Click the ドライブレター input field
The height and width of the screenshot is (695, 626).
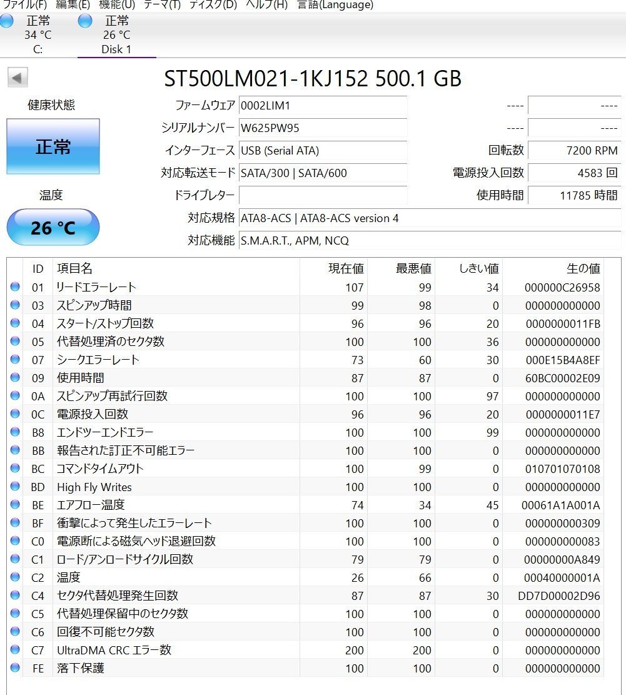pos(322,196)
